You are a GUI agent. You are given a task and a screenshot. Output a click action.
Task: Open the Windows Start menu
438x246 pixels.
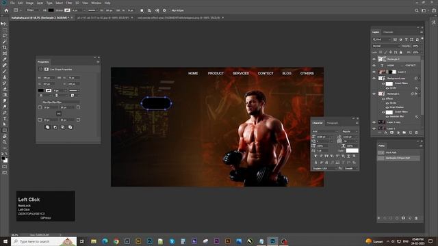point(5,241)
